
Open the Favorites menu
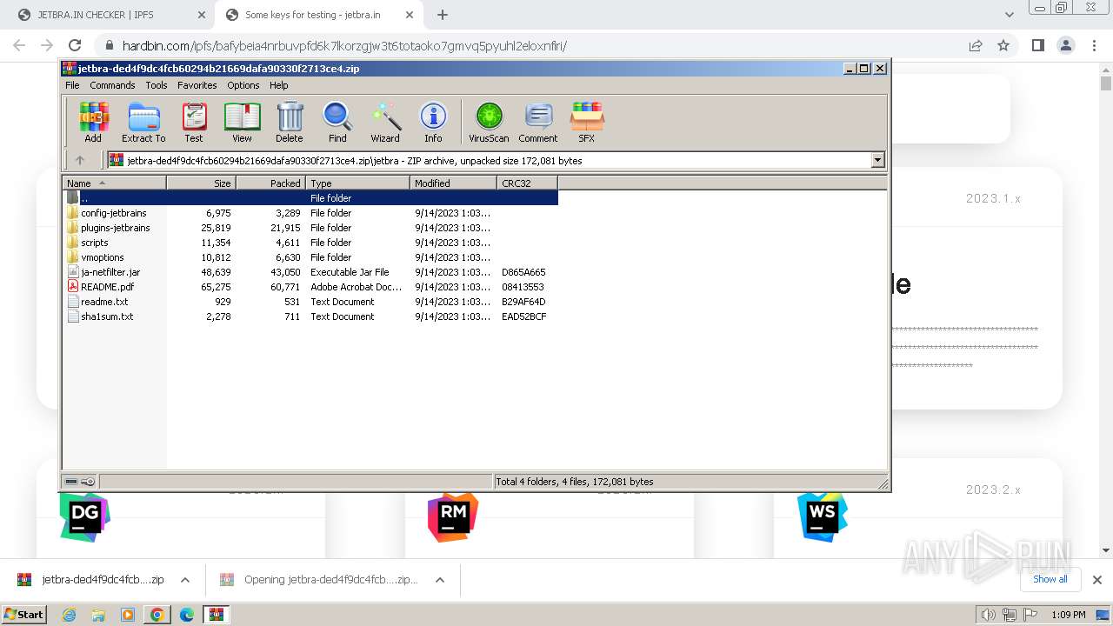pyautogui.click(x=197, y=85)
